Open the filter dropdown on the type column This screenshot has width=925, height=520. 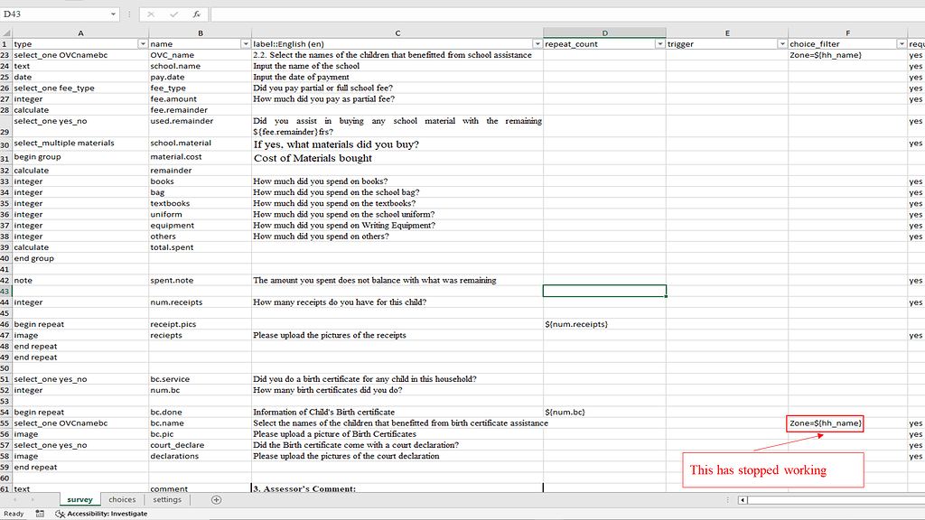click(x=143, y=43)
